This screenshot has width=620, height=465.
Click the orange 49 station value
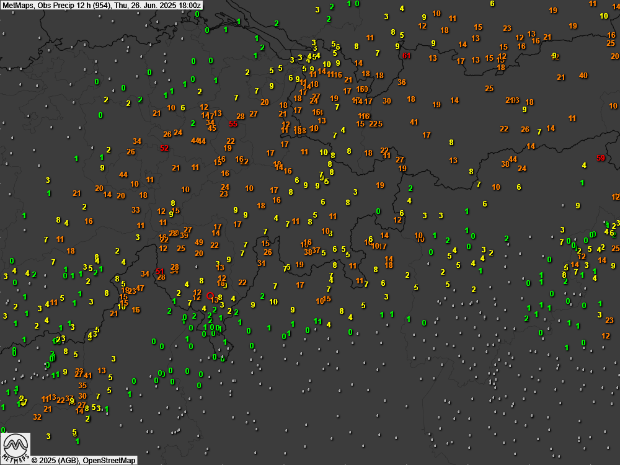pyautogui.click(x=199, y=242)
